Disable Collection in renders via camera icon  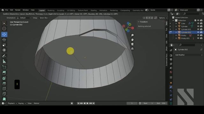point(201,20)
